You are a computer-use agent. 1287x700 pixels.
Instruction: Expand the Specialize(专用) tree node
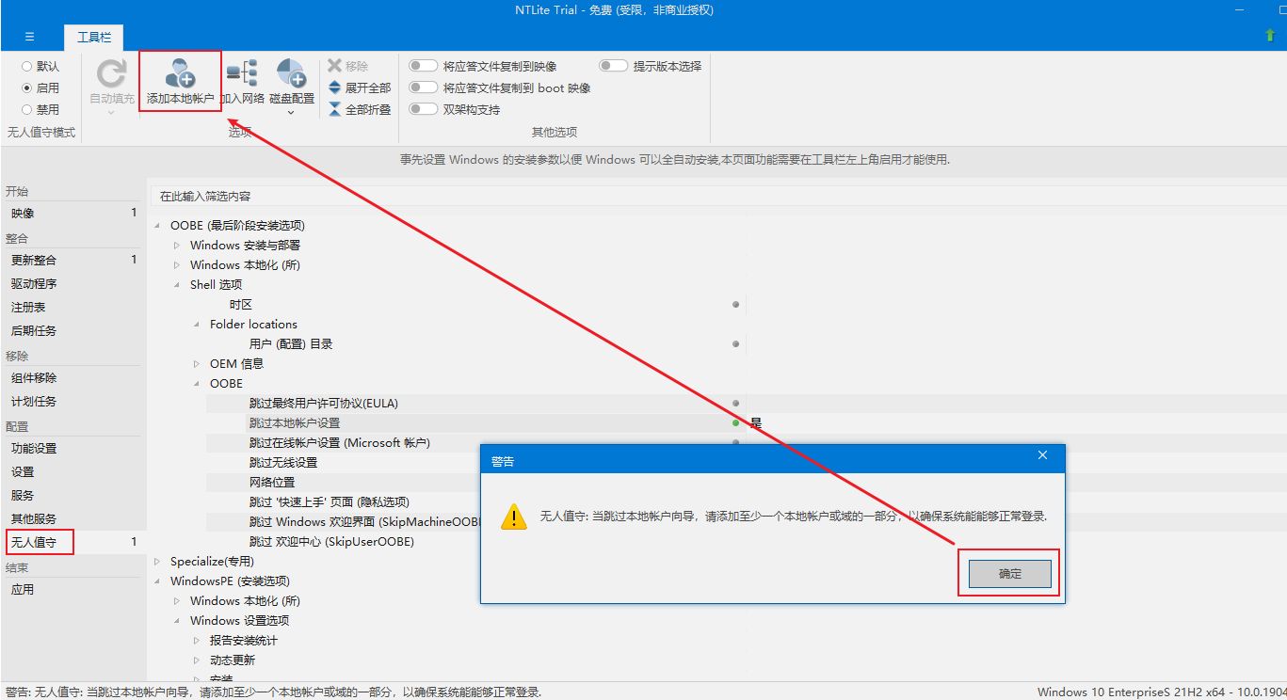click(x=157, y=562)
